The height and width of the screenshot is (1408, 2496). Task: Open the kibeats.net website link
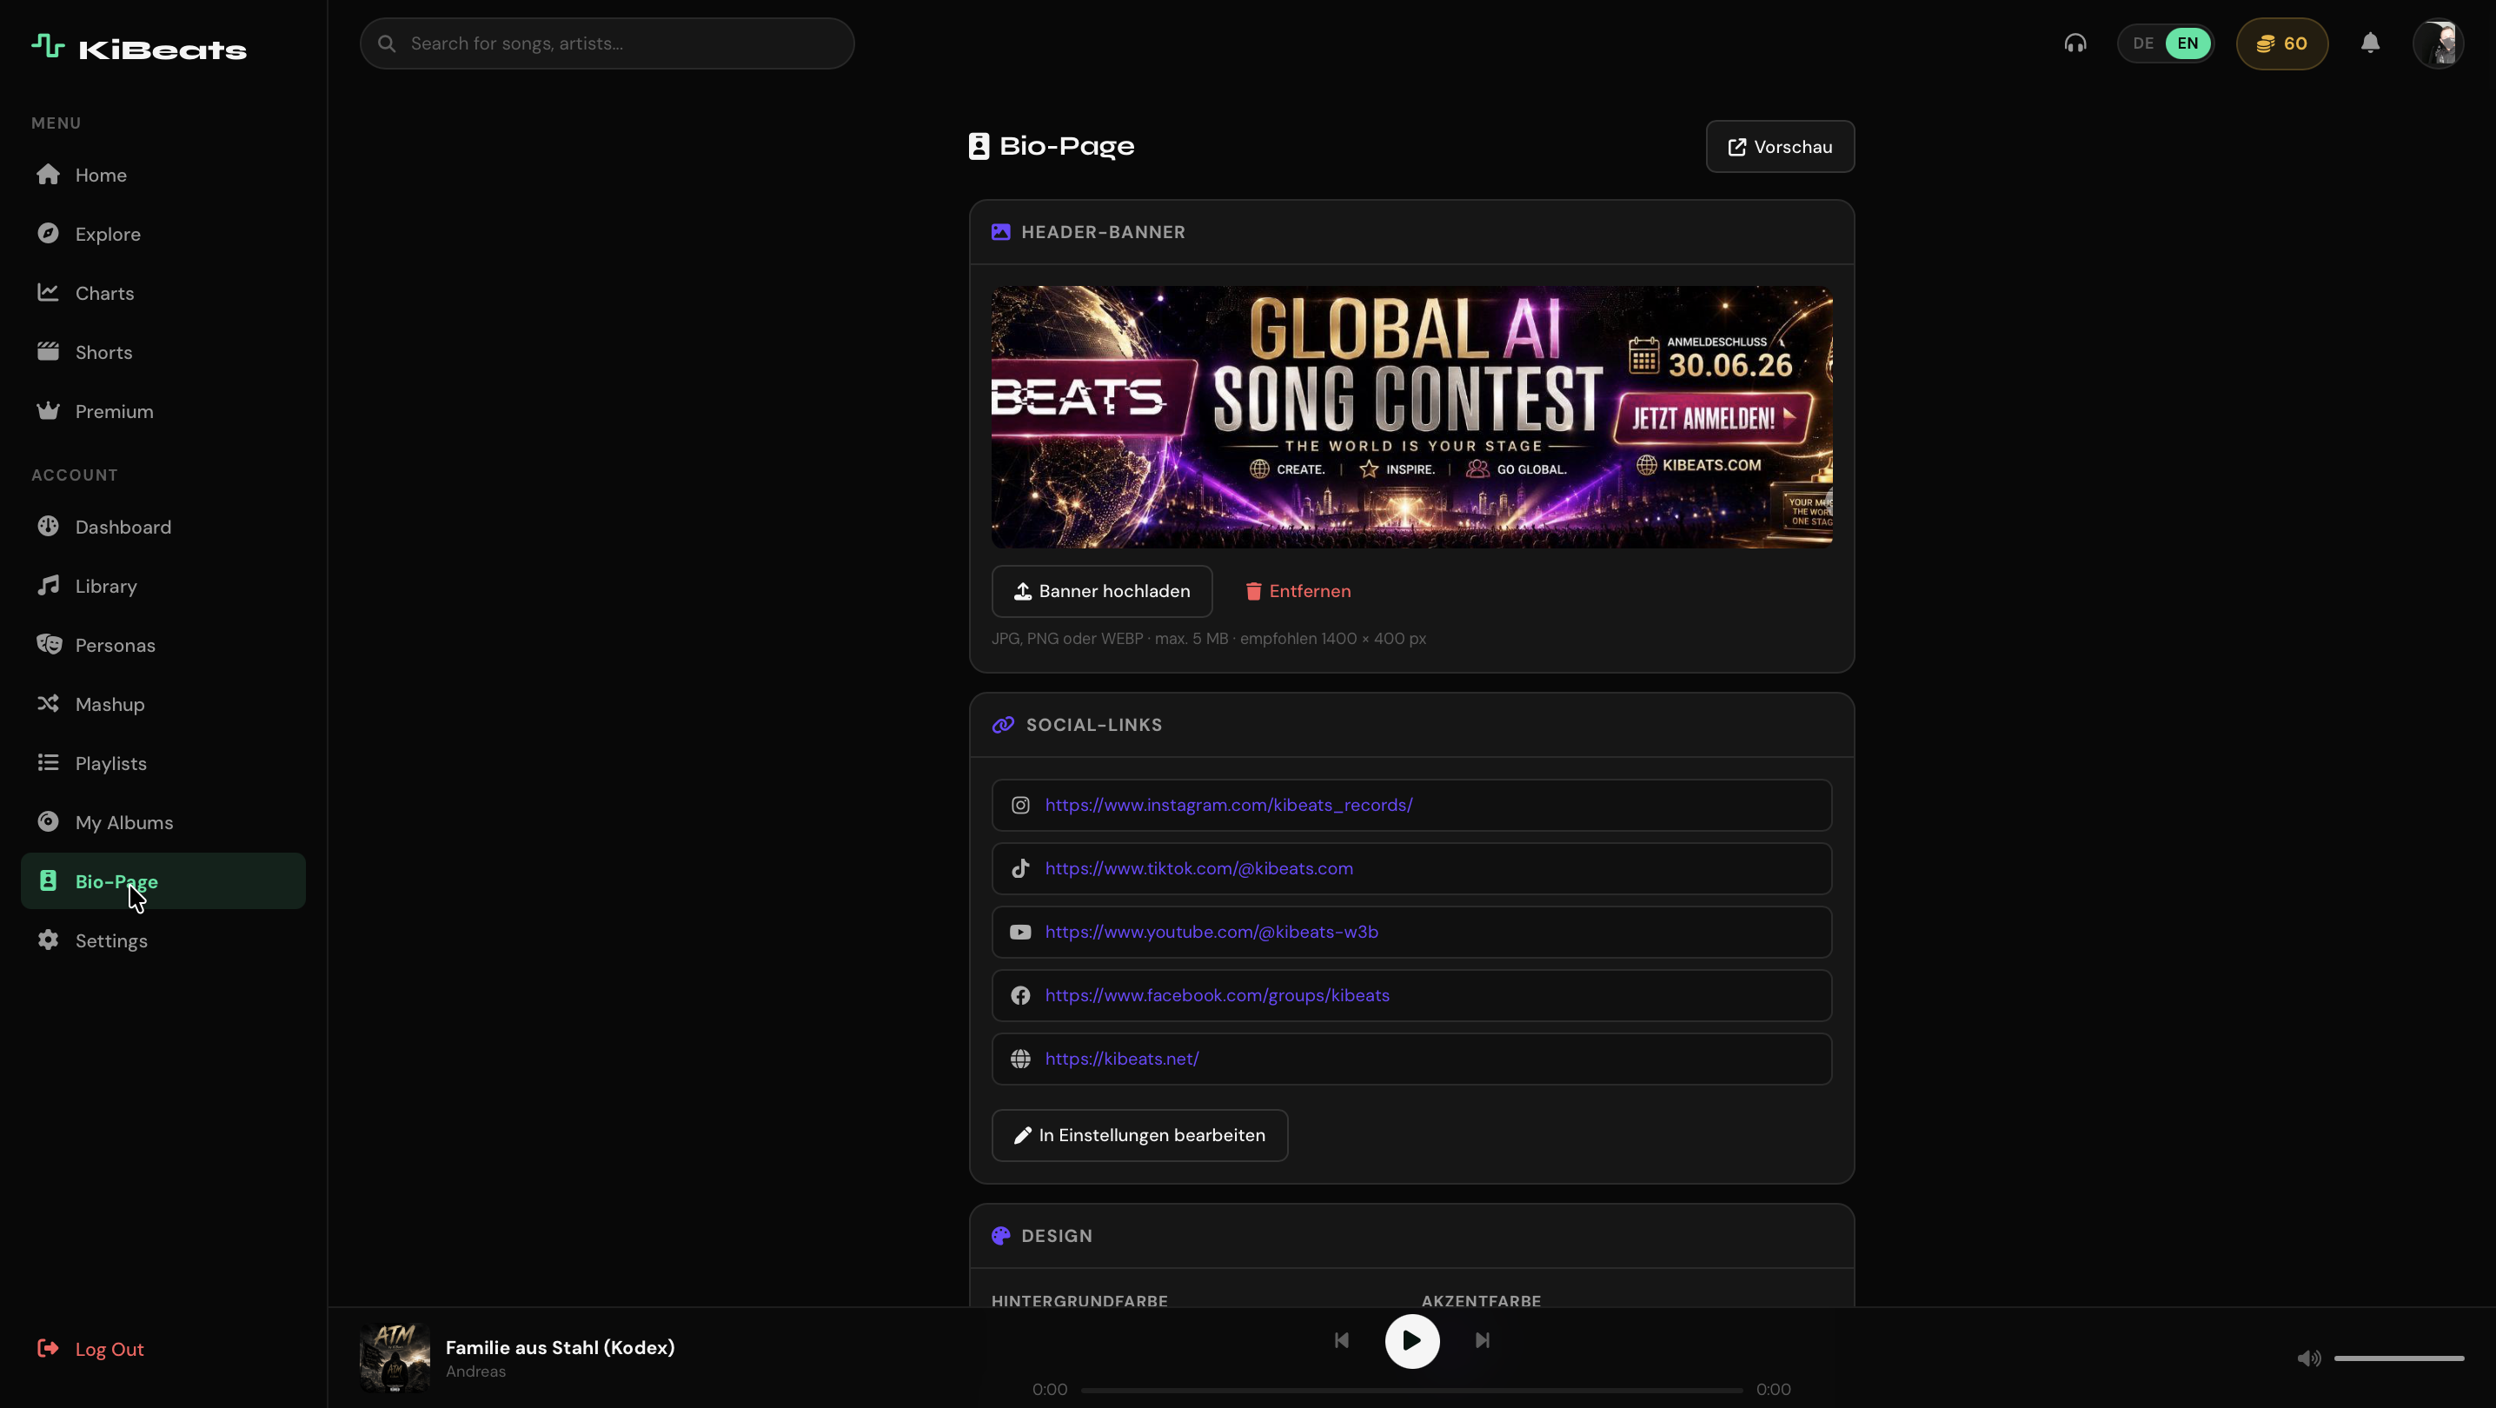pyautogui.click(x=1121, y=1059)
